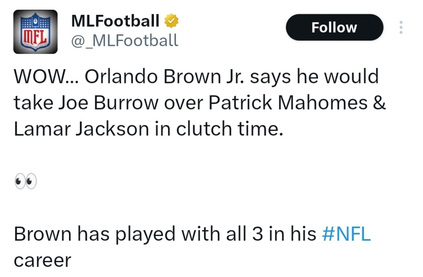This screenshot has width=423, height=277.
Task: Click the MLFootball display name
Action: (x=115, y=20)
